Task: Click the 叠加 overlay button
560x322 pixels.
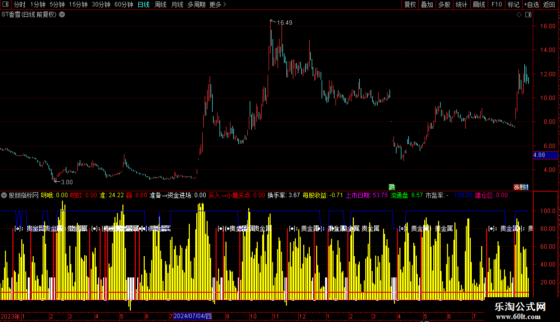Action: (427, 4)
